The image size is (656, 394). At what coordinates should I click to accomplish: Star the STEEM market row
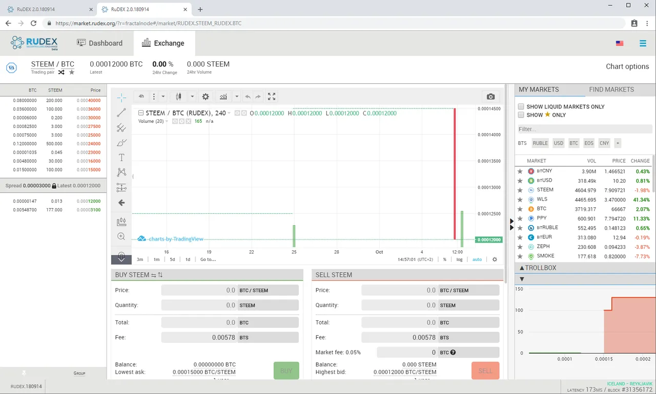point(520,190)
